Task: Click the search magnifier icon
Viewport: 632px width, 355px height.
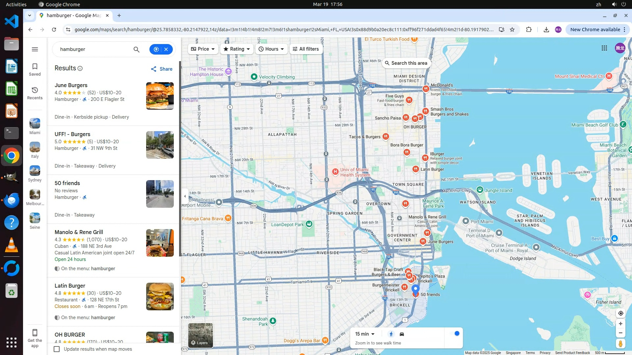Action: (x=136, y=49)
